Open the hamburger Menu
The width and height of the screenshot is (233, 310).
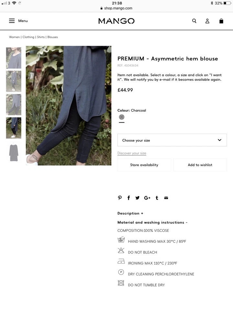coord(18,21)
